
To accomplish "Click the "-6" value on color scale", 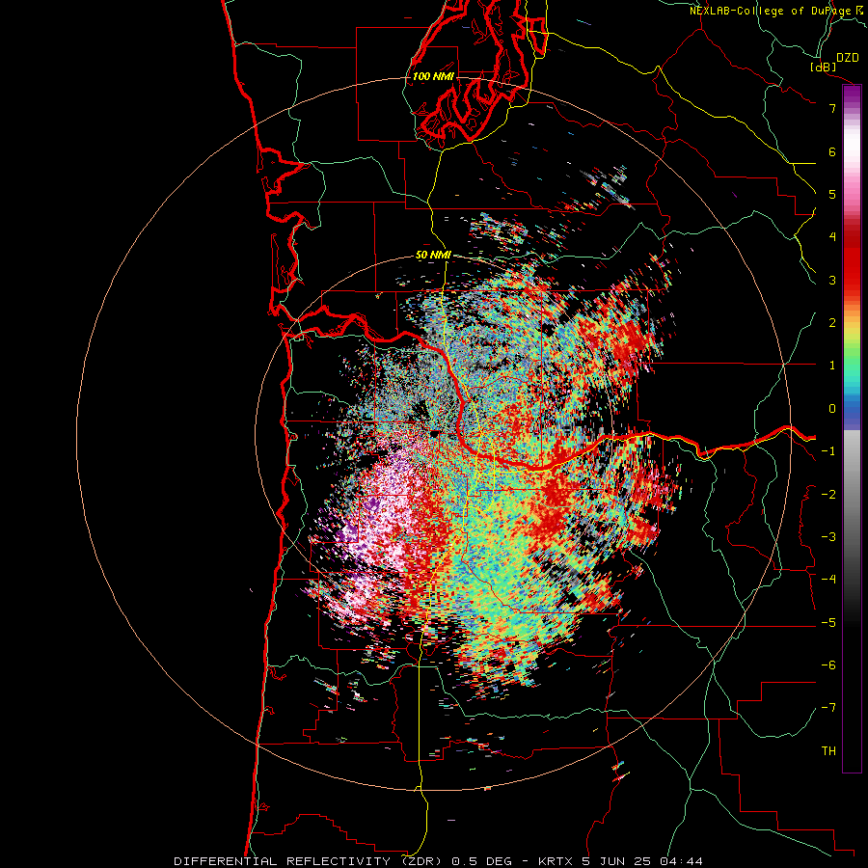I will (x=828, y=665).
